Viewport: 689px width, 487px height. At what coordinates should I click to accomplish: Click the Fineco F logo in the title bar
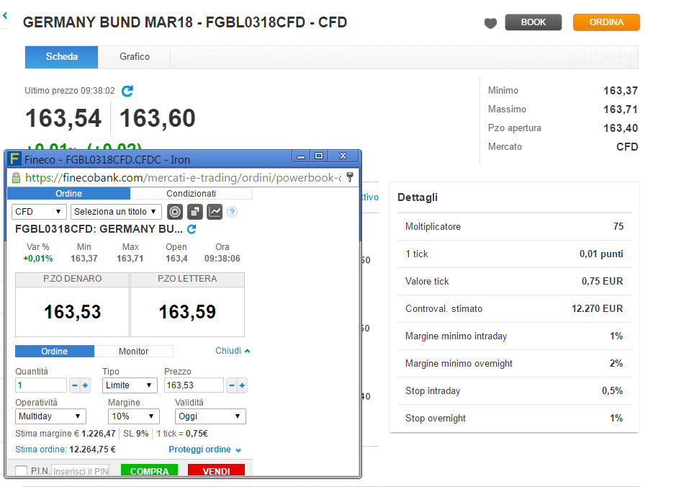(14, 158)
